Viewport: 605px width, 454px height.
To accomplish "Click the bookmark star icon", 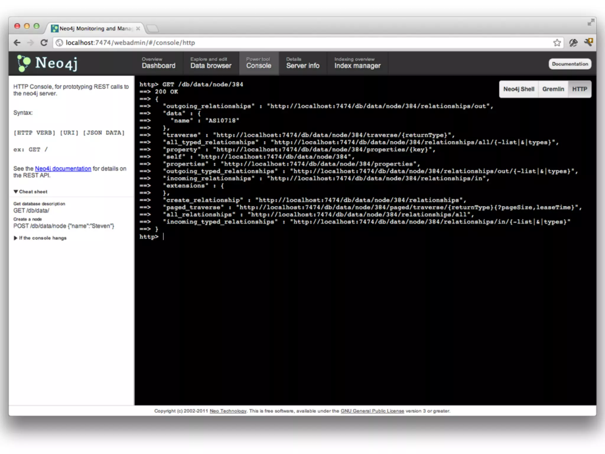I will pos(557,43).
